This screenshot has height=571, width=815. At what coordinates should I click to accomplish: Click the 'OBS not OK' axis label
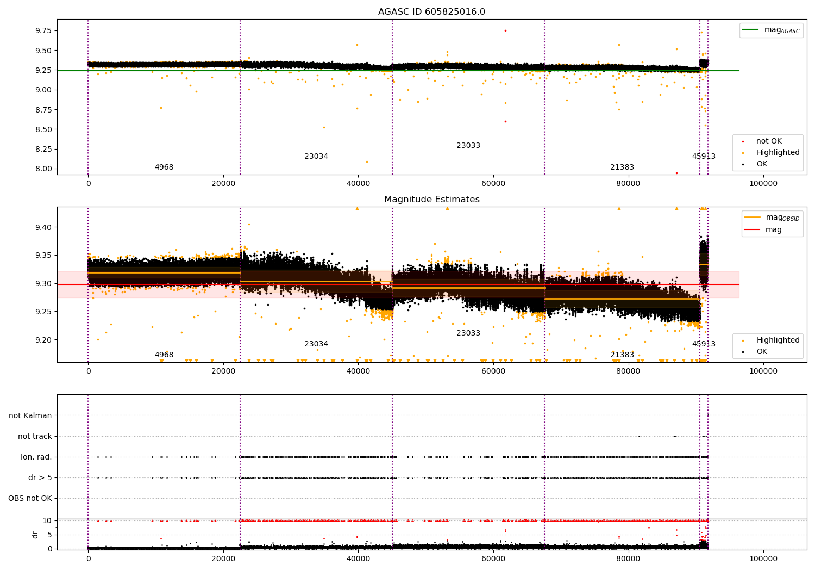30,498
